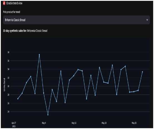Click the 24 y-axis tick label

pyautogui.click(x=8, y=111)
